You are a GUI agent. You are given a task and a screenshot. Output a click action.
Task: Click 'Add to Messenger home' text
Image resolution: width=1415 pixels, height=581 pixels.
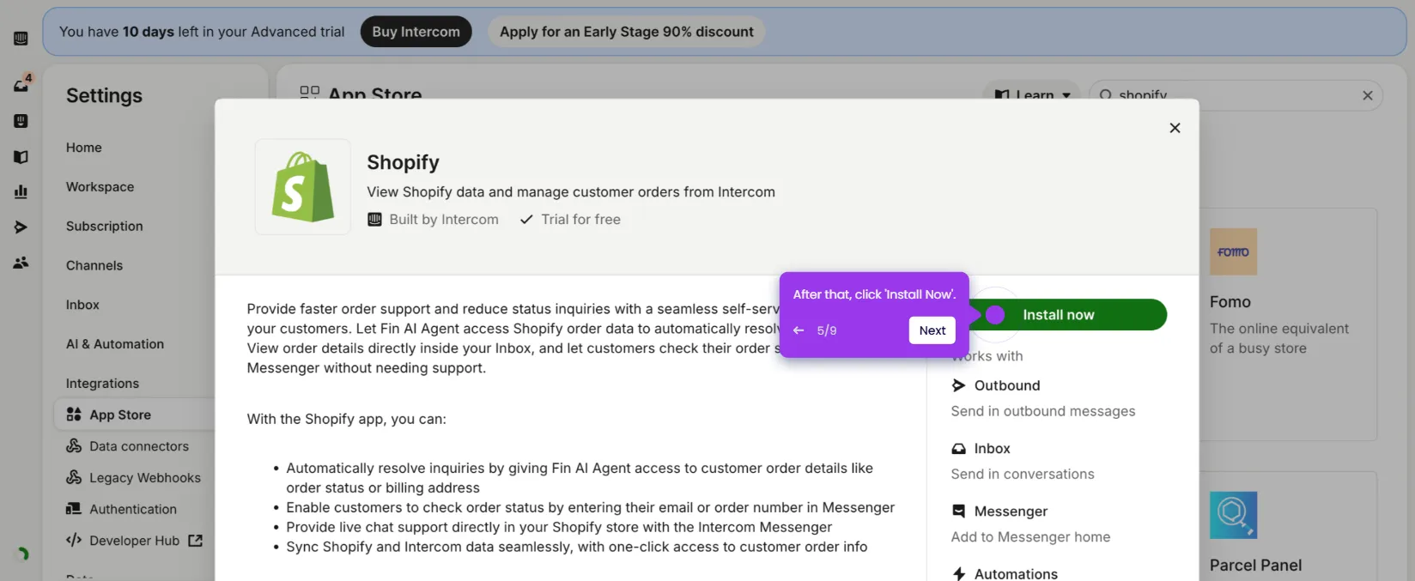click(x=1030, y=536)
